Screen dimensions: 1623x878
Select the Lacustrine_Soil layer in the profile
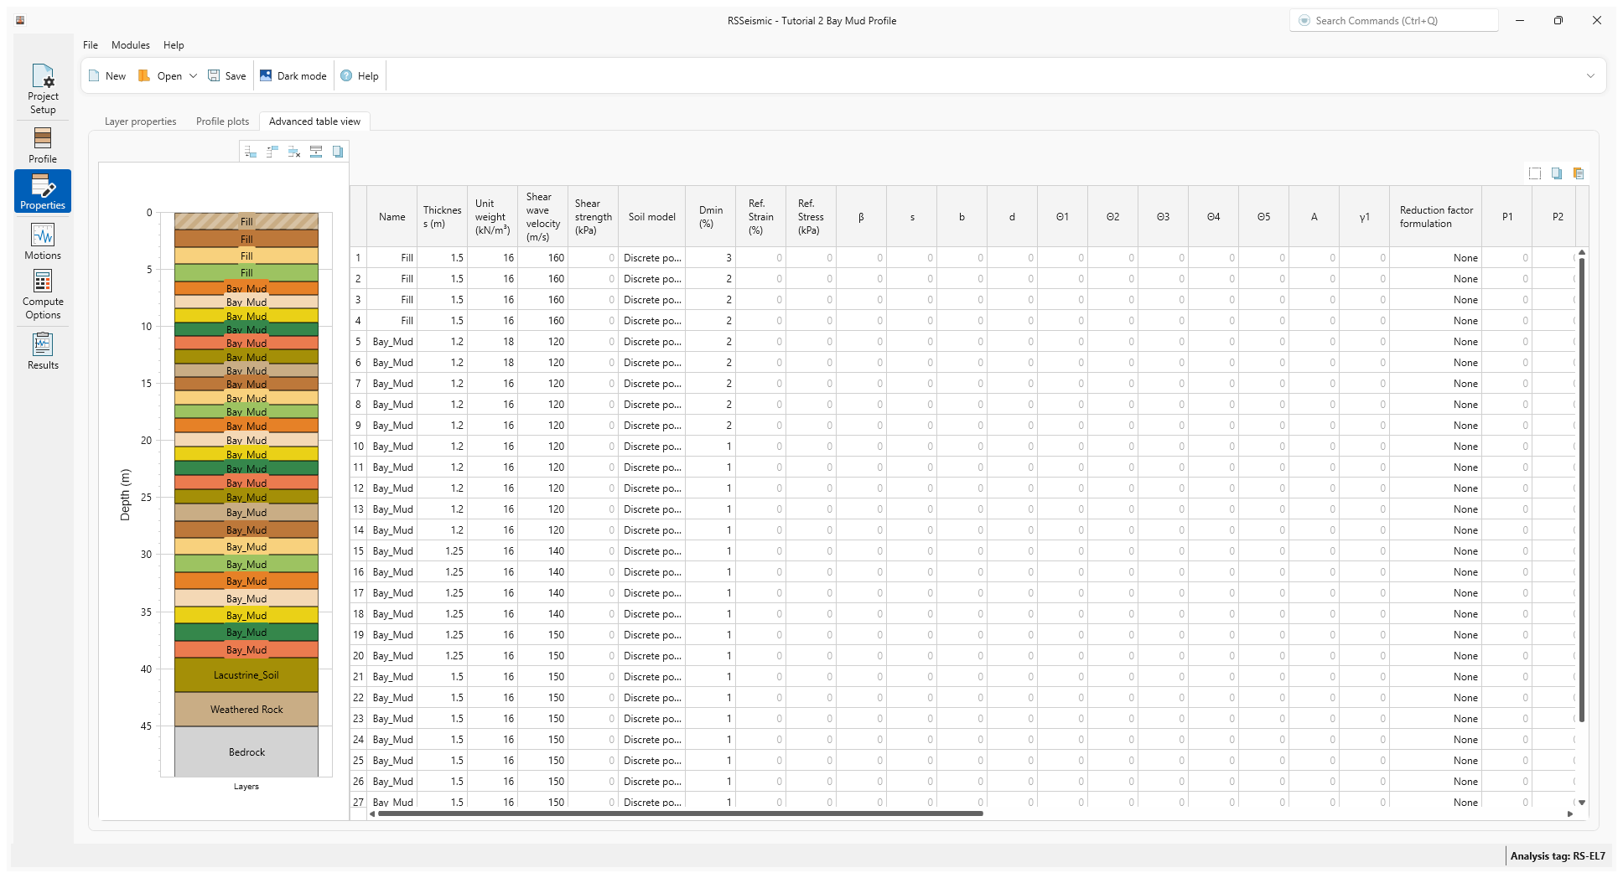tap(246, 675)
